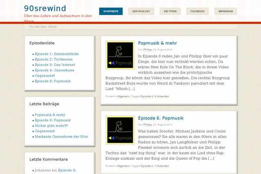Viewport: 261px width, 174px height.
Task: Open Allgemein category under Popmusik & mehr
Action: [x=123, y=97]
